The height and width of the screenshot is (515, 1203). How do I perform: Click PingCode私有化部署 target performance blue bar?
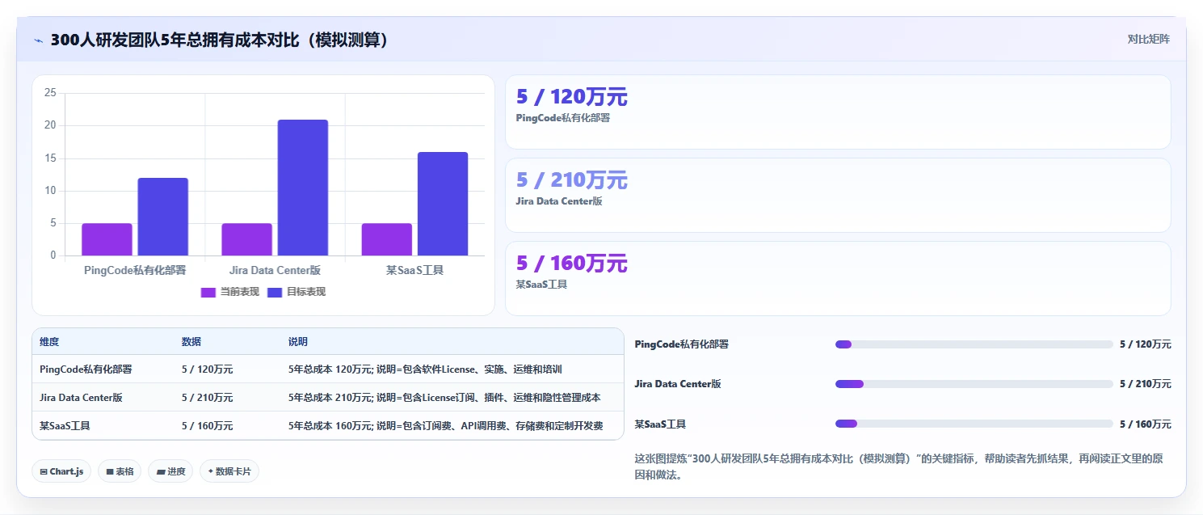[x=162, y=217]
